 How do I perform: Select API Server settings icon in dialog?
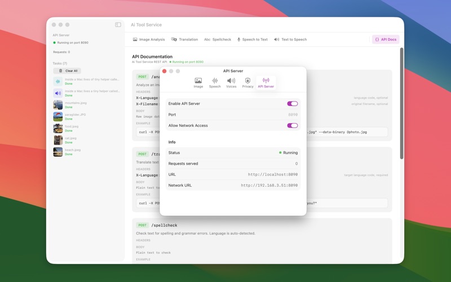click(x=266, y=83)
